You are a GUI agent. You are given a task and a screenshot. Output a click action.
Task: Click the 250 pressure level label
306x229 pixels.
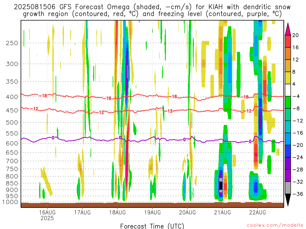(12, 43)
